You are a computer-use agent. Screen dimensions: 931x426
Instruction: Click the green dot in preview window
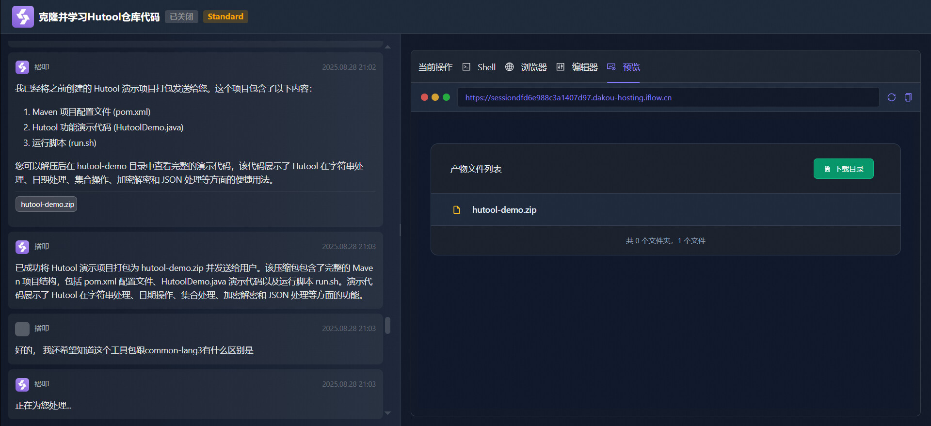point(446,97)
